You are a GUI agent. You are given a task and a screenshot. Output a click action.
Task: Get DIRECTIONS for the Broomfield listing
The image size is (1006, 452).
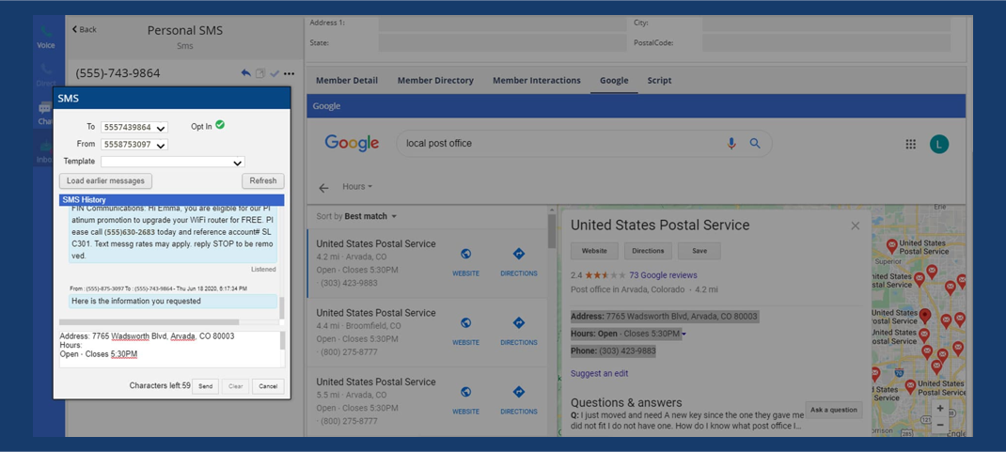(x=519, y=331)
